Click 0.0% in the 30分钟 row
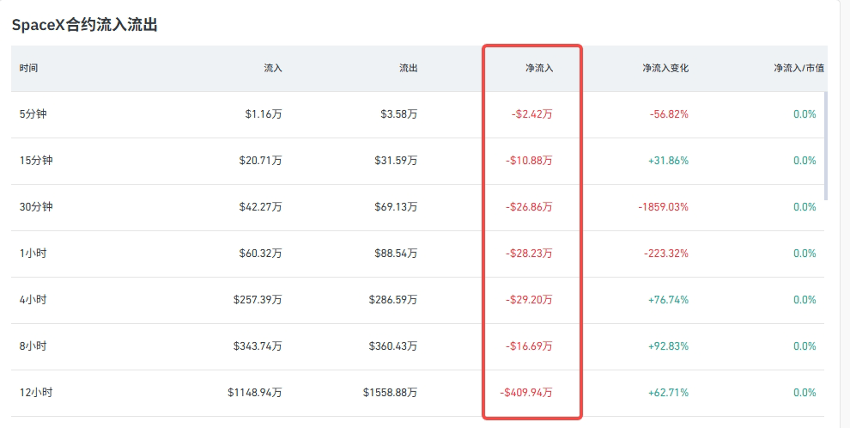The width and height of the screenshot is (850, 428). pos(804,206)
